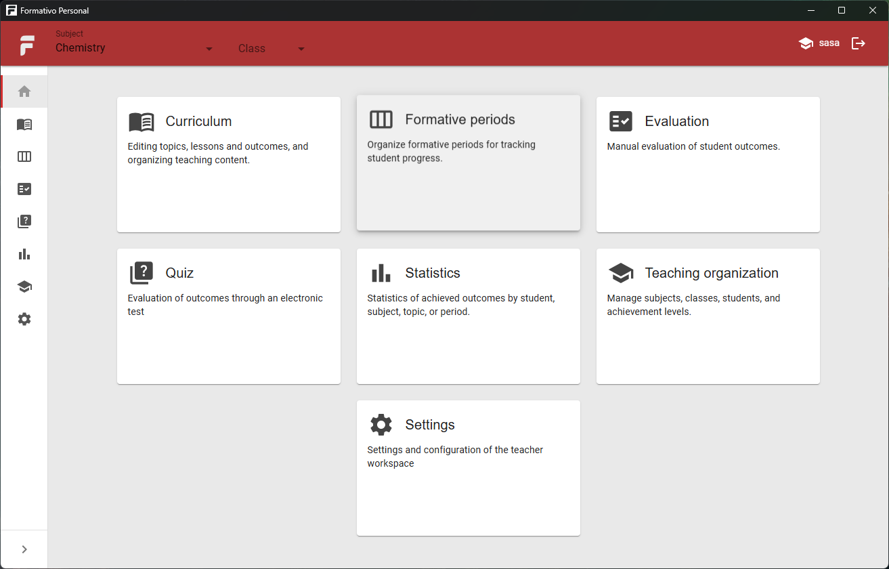Open Evaluation checklist icon in sidebar
The image size is (889, 569).
(x=24, y=189)
